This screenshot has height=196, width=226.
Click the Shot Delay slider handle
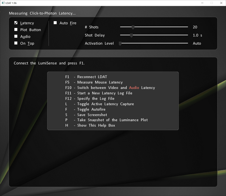pos(131,35)
